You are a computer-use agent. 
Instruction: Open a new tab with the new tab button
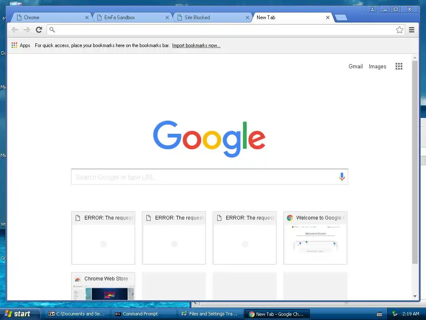[x=341, y=17]
